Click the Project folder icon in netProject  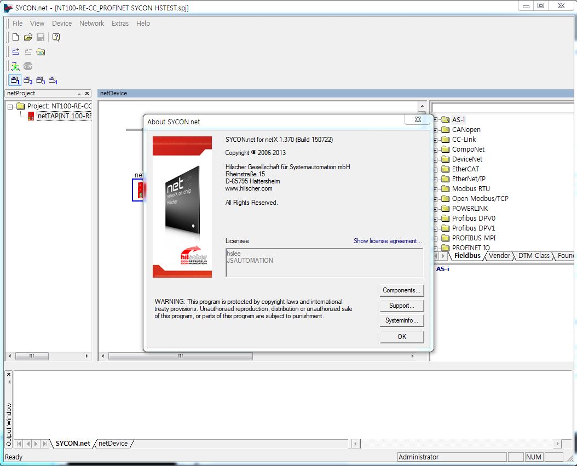click(21, 106)
